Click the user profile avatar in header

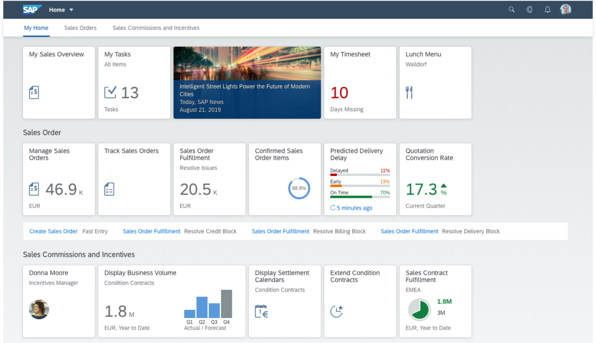coord(565,10)
